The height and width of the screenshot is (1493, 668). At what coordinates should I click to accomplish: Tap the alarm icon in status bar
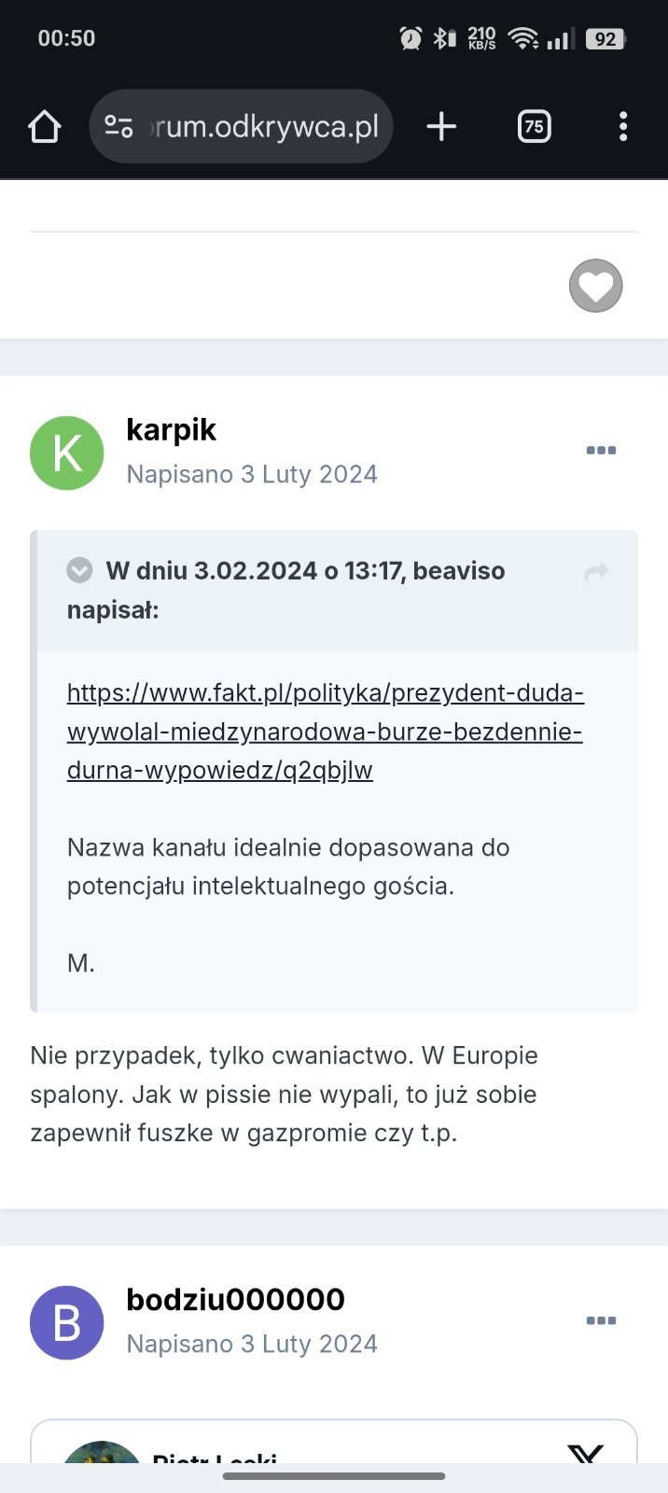tap(411, 38)
